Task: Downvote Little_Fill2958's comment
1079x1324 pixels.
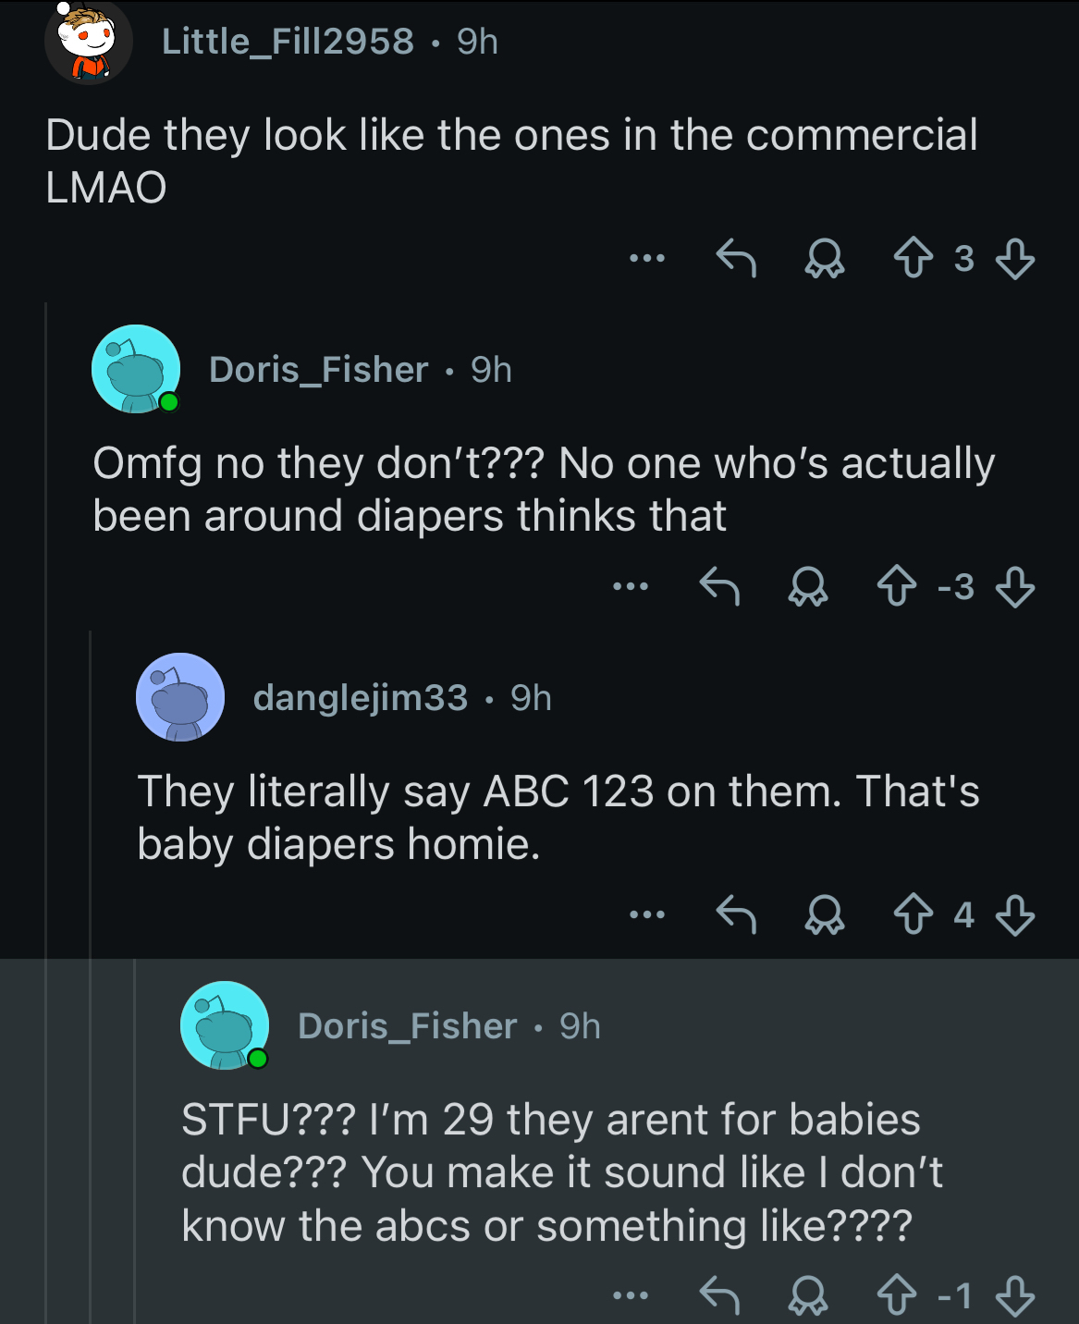Action: pyautogui.click(x=1014, y=258)
